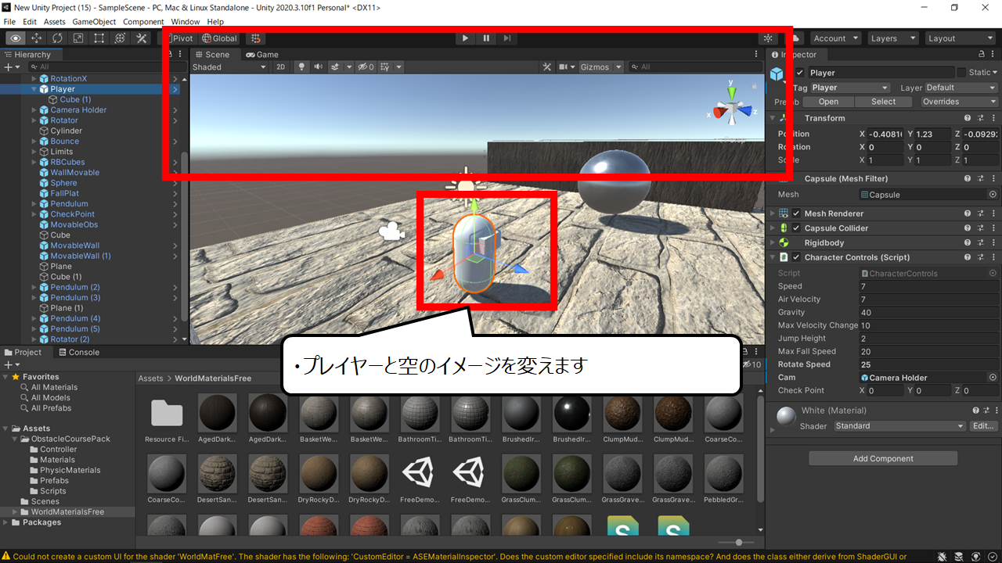Toggle Player active checkbox

[x=799, y=73]
